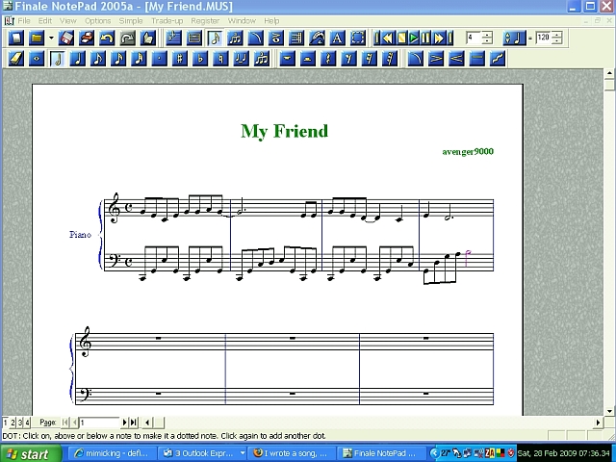Viewport: 616px width, 462px height.
Task: Select the flat accidental tool
Action: pos(200,58)
